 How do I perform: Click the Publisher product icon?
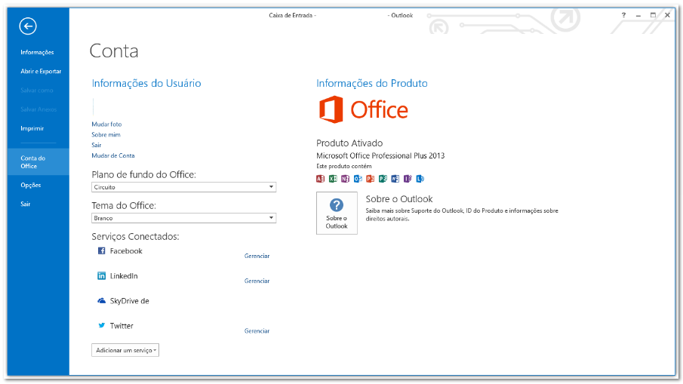[383, 179]
